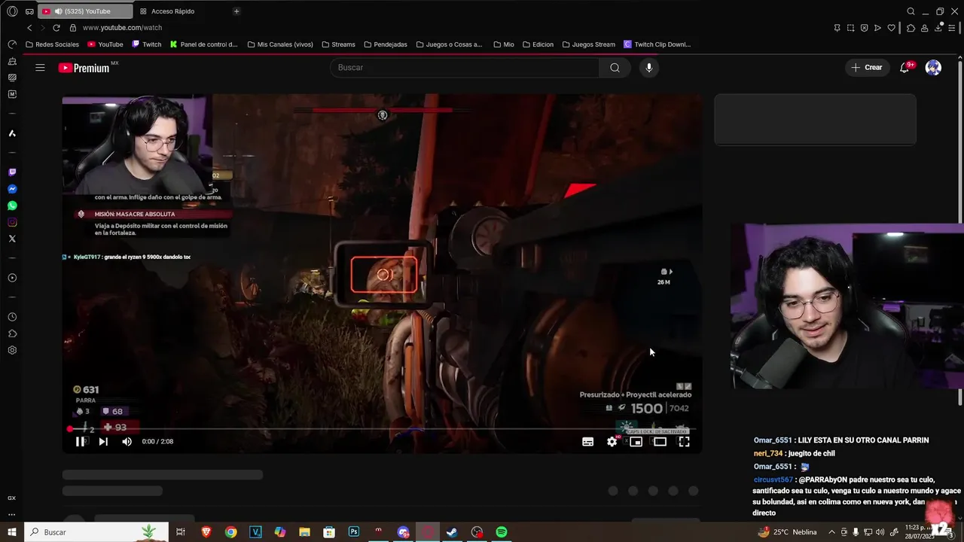Viewport: 964px width, 542px height.
Task: Open sidebar three-dot more options
Action: pos(12,515)
